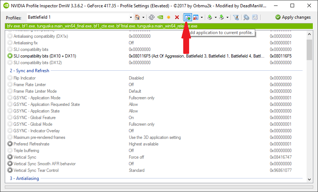Click the 0x96861077 hex value

[281, 170]
